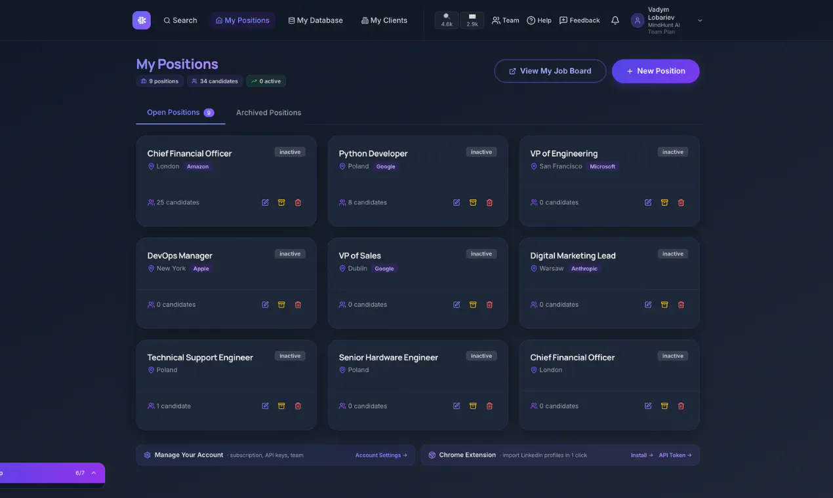Expand the 6/7 progress widget chevron
833x498 pixels.
(x=94, y=473)
